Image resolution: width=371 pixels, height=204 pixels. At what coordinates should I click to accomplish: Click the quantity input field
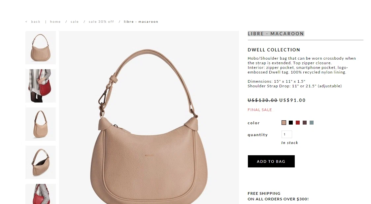point(287,134)
